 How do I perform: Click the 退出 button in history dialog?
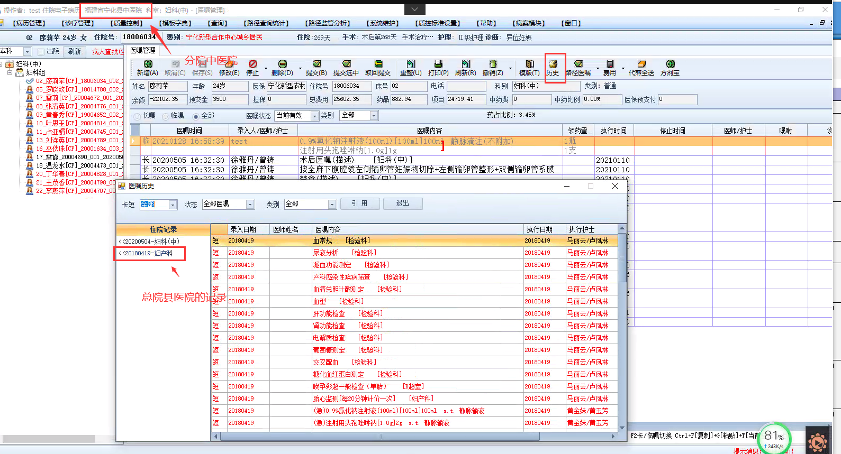pos(403,203)
